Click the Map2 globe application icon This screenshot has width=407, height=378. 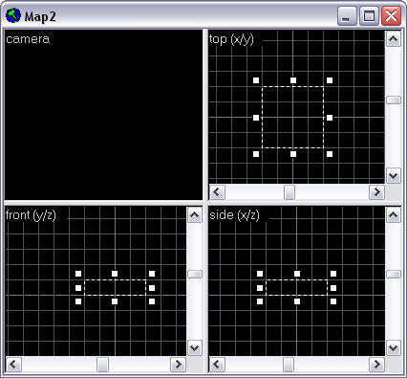coord(13,15)
